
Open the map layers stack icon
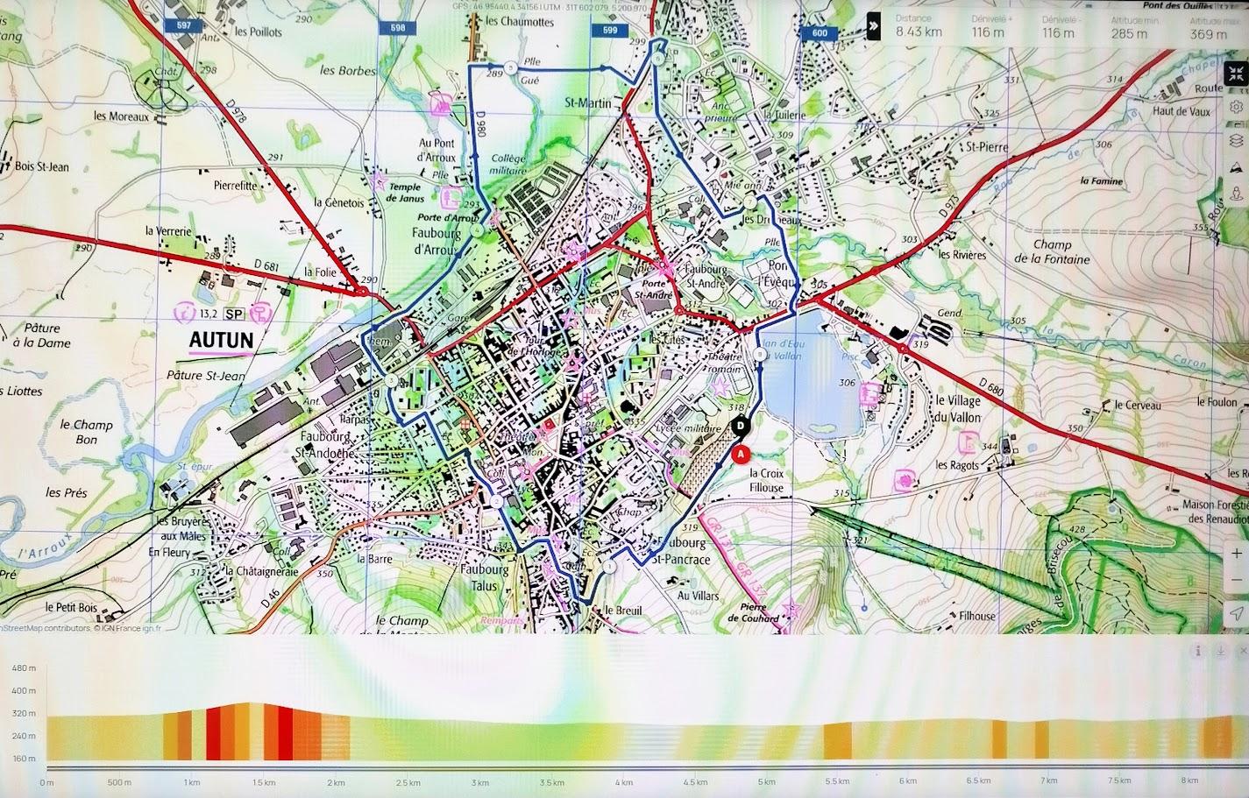[1236, 140]
